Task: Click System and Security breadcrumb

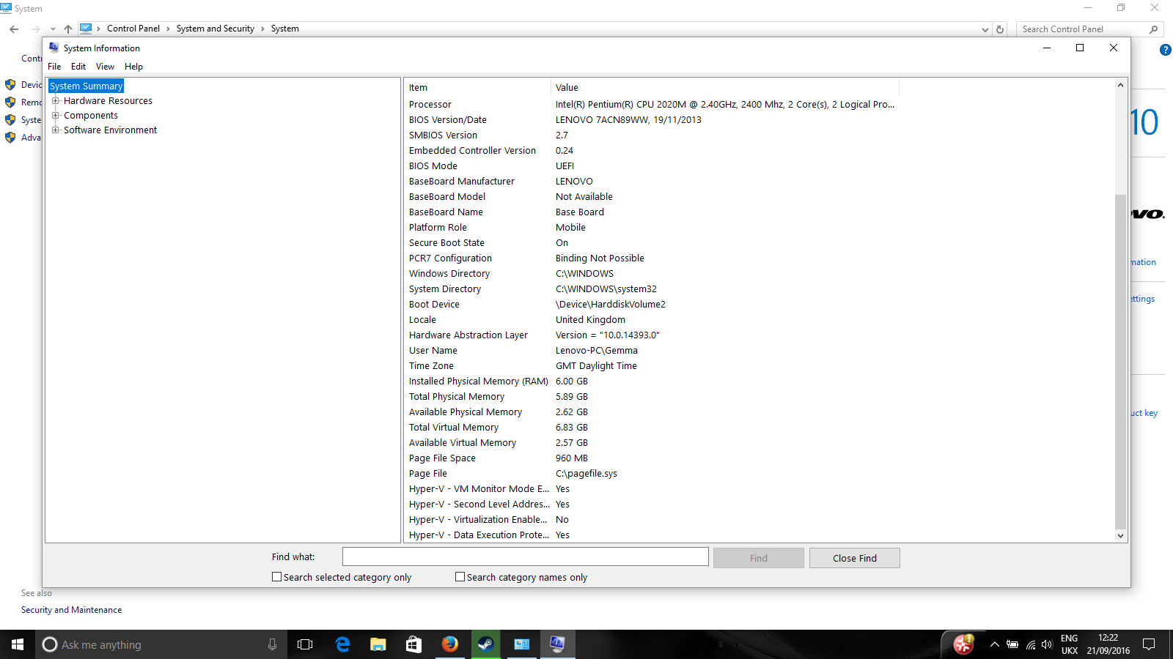Action: (216, 29)
